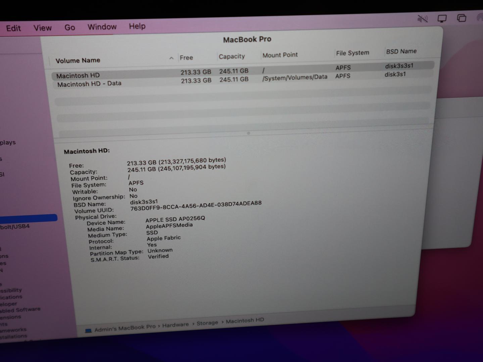Screen dimensions: 483x362
Task: Select Disabled Software in the sidebar
Action: [x=20, y=310]
